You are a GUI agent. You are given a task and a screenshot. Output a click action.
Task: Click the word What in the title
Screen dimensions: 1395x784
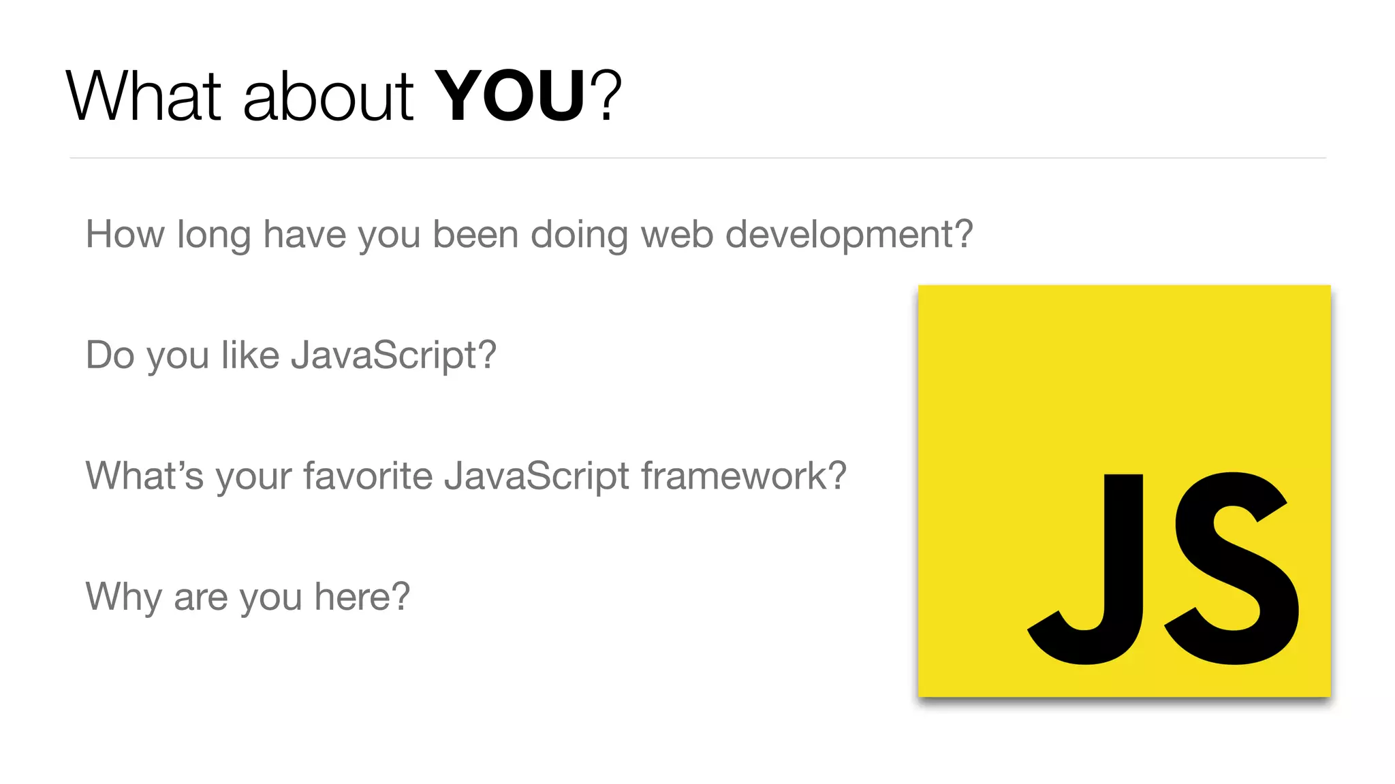tap(144, 97)
